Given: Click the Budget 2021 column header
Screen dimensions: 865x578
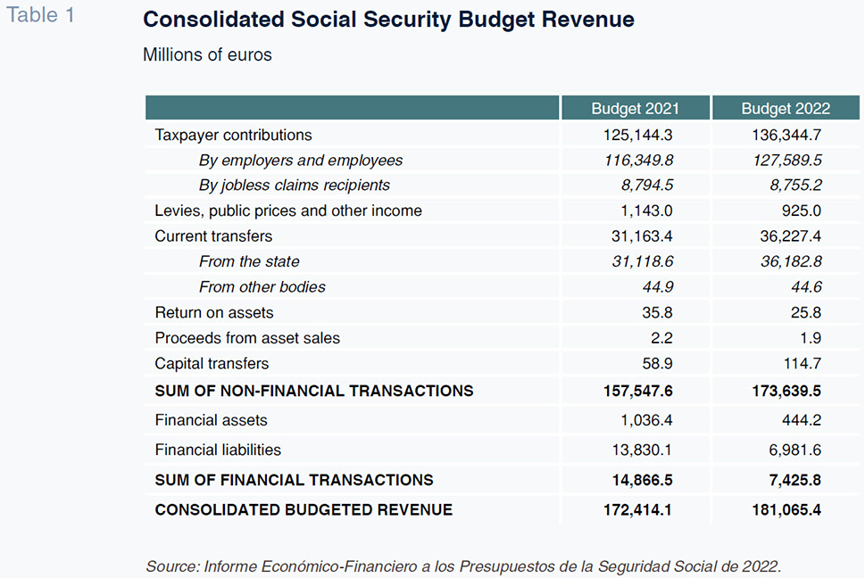Looking at the screenshot, I should [x=635, y=108].
